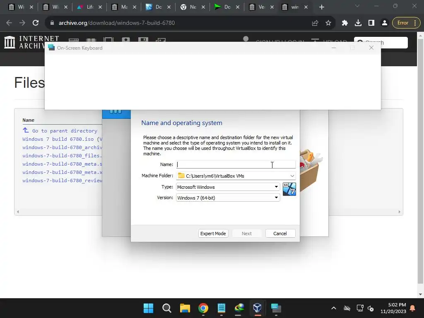Screen dimensions: 424x318
Task: Click the share page icon in address bar
Action: [315, 23]
